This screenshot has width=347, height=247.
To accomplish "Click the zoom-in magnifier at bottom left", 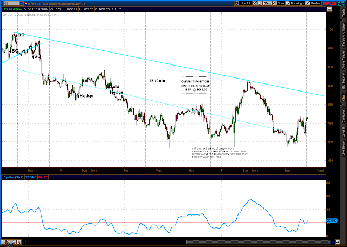I will [x=9, y=242].
